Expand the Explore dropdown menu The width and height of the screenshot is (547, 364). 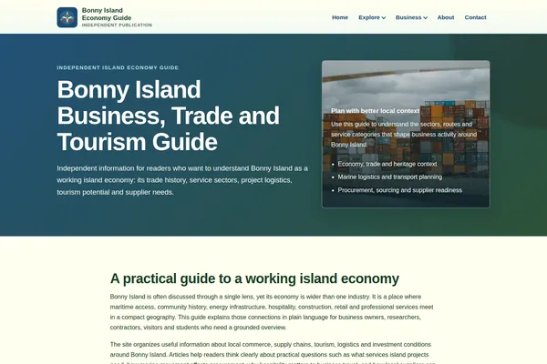[x=372, y=17]
